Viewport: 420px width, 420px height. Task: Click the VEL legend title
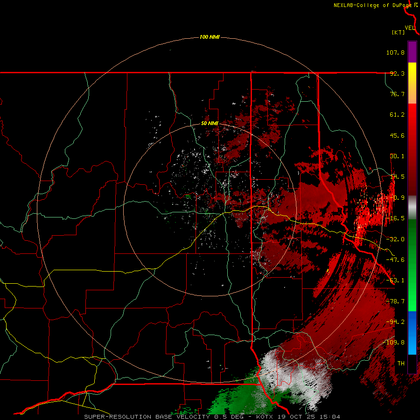pyautogui.click(x=410, y=28)
